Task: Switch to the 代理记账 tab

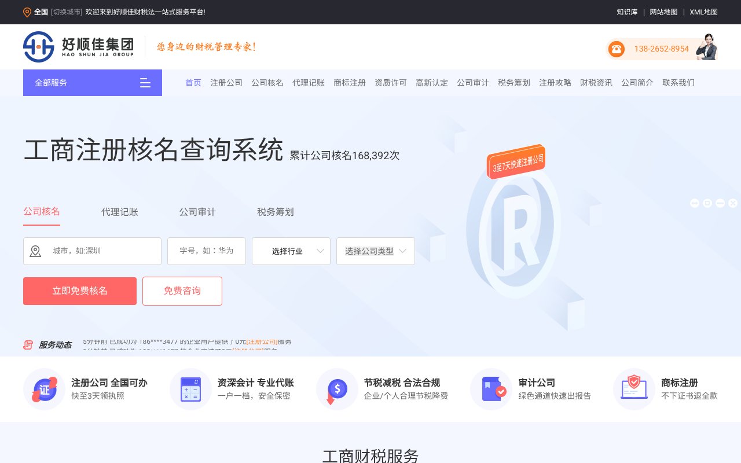Action: click(120, 212)
